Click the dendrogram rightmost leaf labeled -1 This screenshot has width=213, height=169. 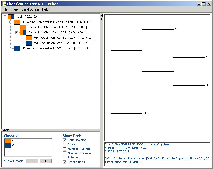204,85
